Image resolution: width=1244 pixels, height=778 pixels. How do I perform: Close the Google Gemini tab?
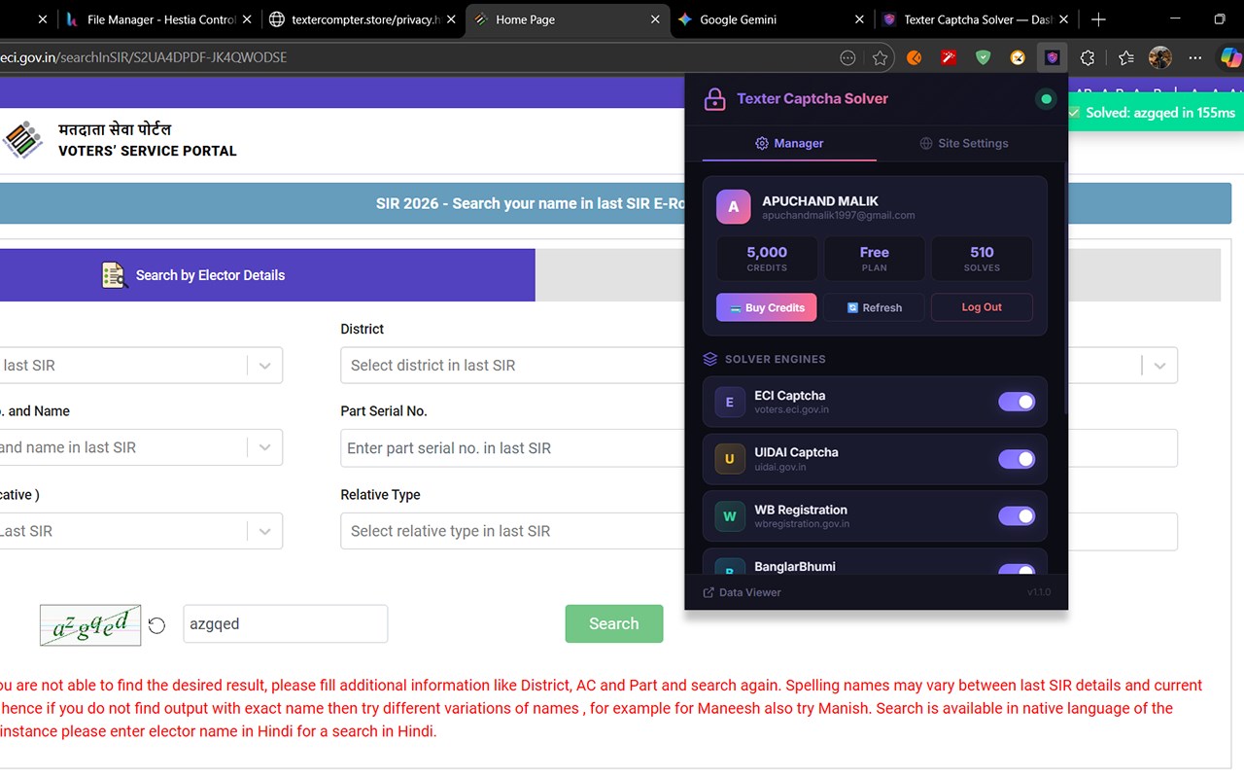click(x=859, y=19)
